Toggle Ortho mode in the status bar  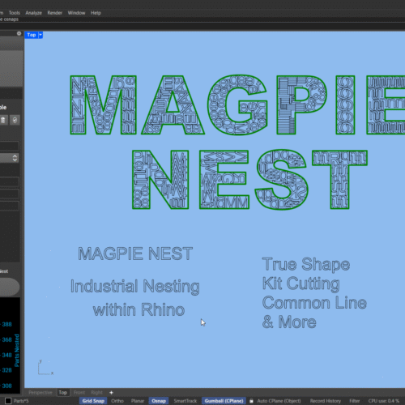click(x=117, y=401)
